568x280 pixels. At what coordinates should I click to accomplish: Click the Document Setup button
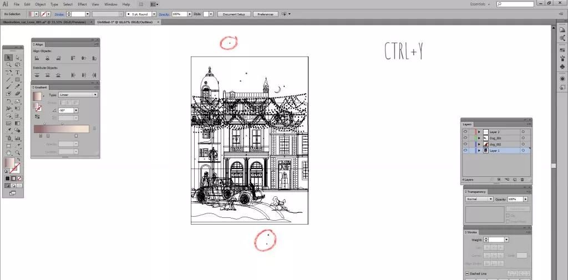[x=234, y=14]
